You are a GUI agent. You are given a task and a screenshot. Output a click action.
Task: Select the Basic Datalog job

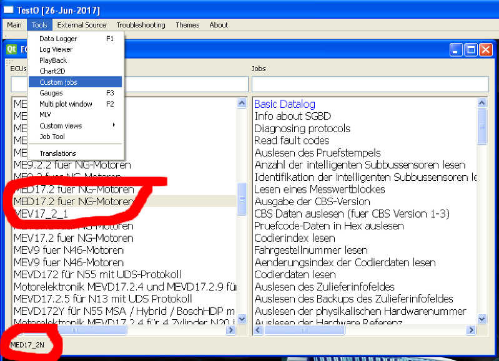point(284,104)
